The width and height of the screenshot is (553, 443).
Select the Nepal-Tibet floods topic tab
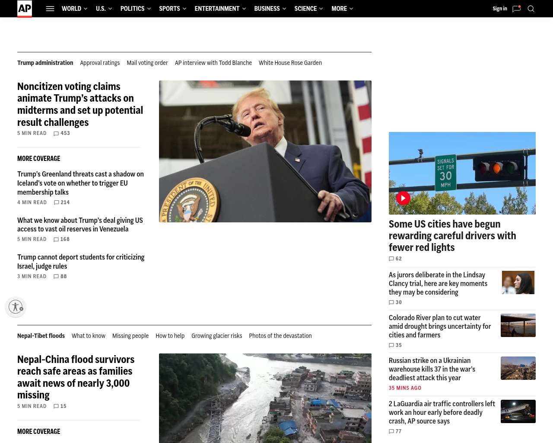click(41, 336)
